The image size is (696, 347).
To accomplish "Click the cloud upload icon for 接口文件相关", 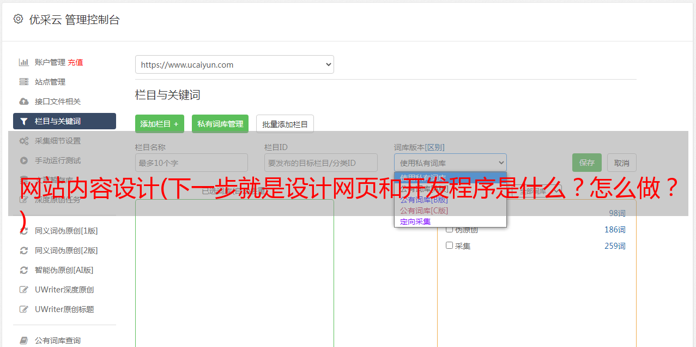I will (23, 101).
